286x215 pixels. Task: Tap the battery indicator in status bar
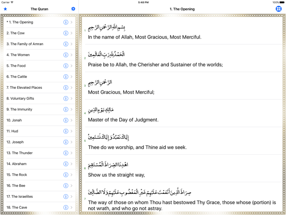[282, 3]
